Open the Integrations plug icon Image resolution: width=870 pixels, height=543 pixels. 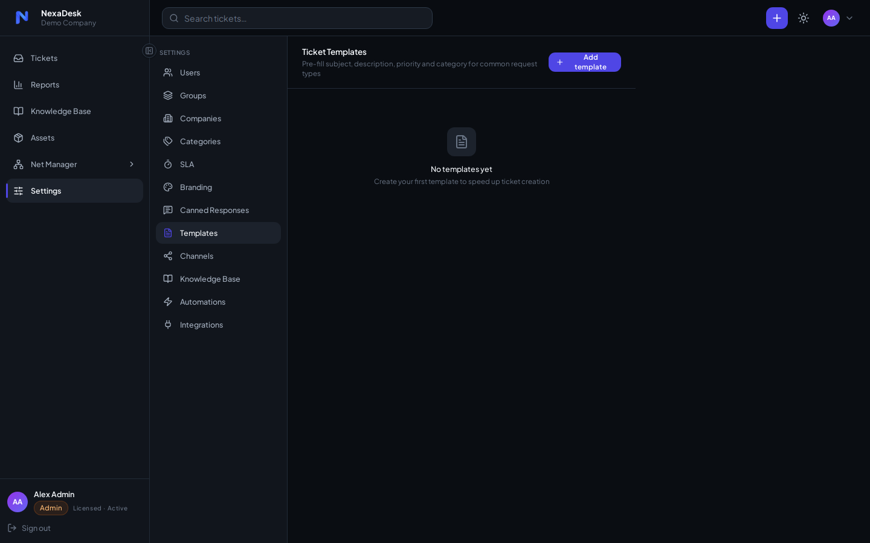tap(168, 325)
